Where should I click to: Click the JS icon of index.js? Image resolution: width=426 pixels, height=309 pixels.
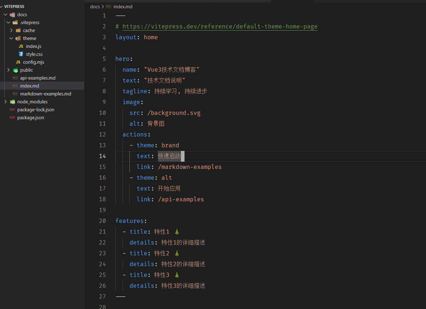21,46
